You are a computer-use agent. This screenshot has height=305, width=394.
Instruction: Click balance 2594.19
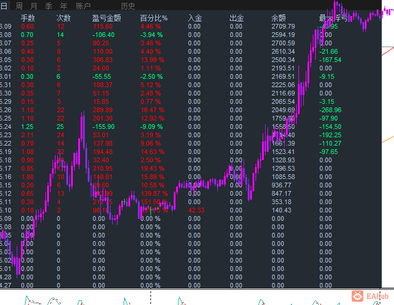click(283, 35)
